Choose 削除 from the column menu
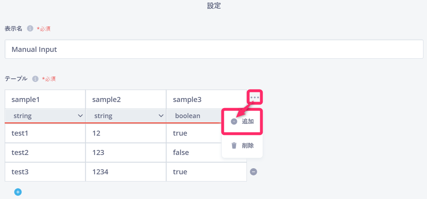Image resolution: width=427 pixels, height=199 pixels. [x=242, y=146]
